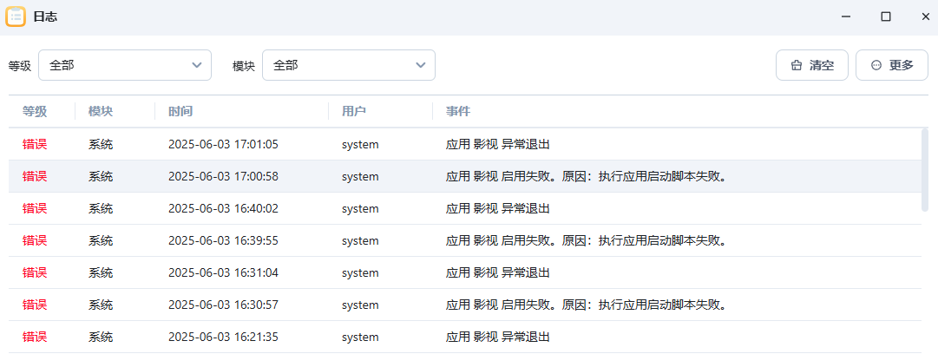Click the log app icon in title bar
This screenshot has width=938, height=354.
[x=16, y=16]
